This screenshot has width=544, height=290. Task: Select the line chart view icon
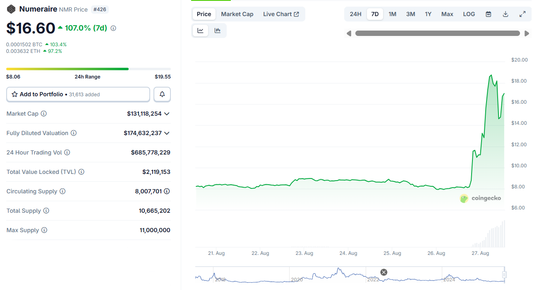click(x=201, y=31)
